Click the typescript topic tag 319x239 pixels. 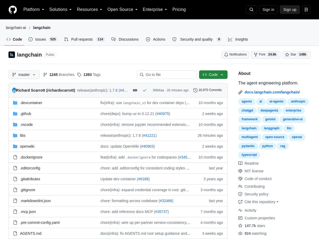point(249,155)
